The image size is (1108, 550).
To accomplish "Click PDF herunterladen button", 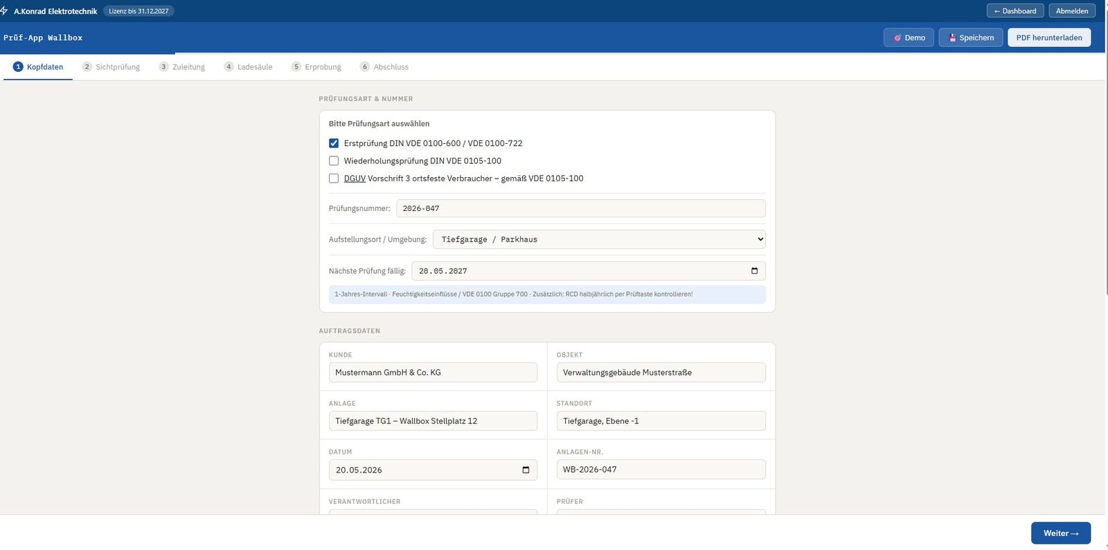I will click(1049, 37).
